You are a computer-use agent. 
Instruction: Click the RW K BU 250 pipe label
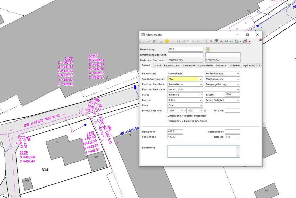pyautogui.click(x=129, y=131)
